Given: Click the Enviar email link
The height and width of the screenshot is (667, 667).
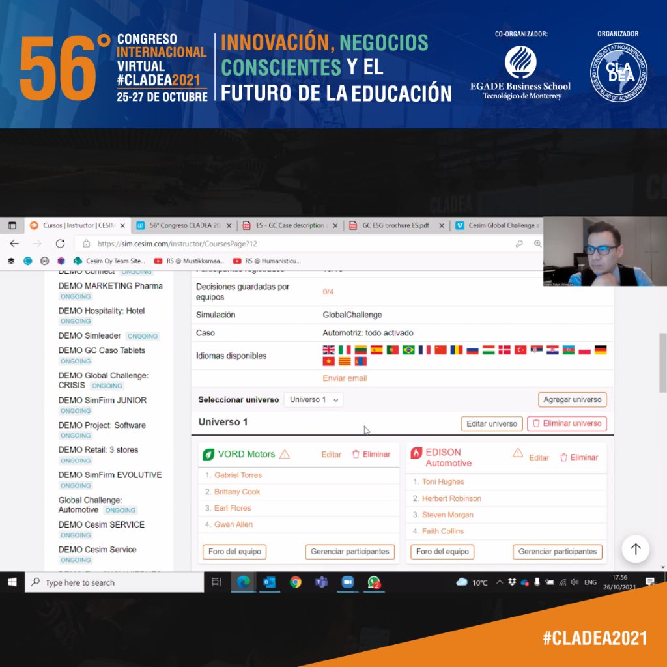Looking at the screenshot, I should pyautogui.click(x=345, y=378).
